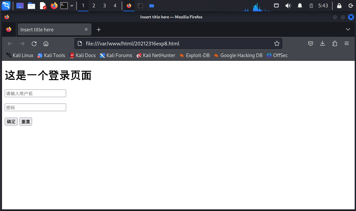356x211 pixels.
Task: Click the battery power manager icon
Action: pos(311,6)
